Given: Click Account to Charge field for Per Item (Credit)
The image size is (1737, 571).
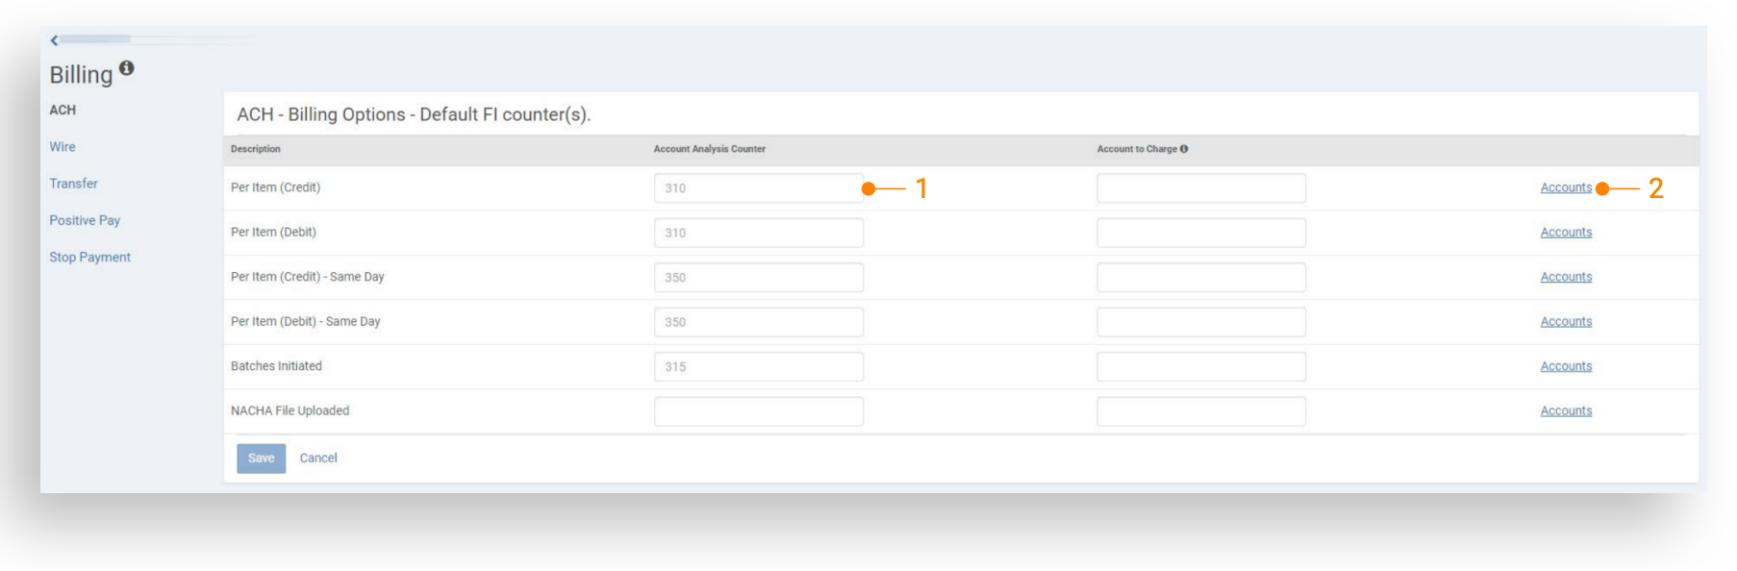Looking at the screenshot, I should pyautogui.click(x=1200, y=188).
